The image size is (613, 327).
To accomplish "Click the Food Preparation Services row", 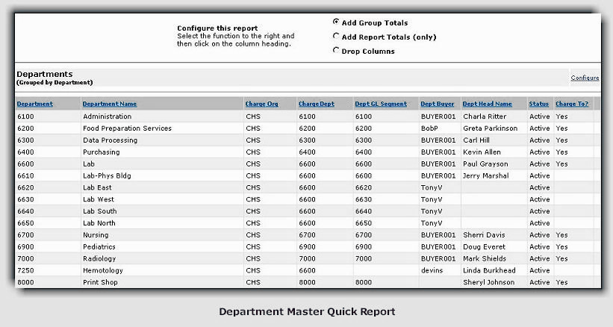I will (x=127, y=128).
